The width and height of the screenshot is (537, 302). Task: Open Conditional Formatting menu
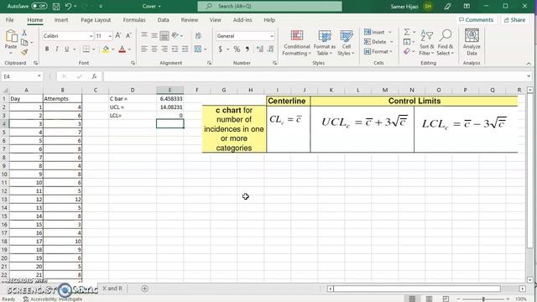pos(296,43)
